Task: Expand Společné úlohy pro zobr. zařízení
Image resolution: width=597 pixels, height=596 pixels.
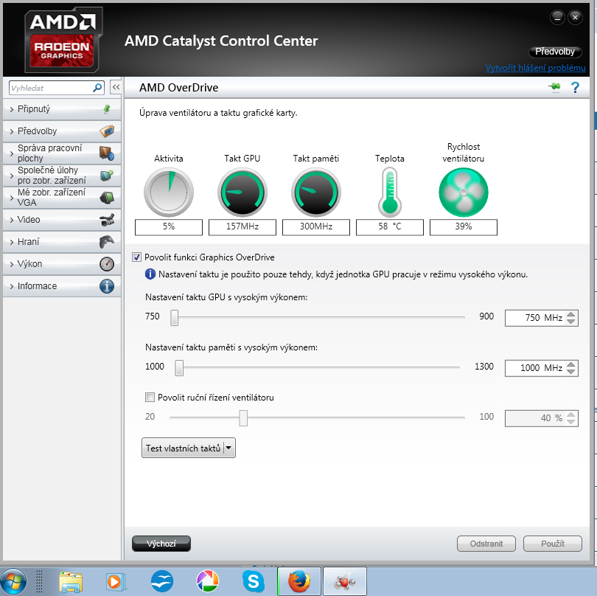Action: pos(62,176)
